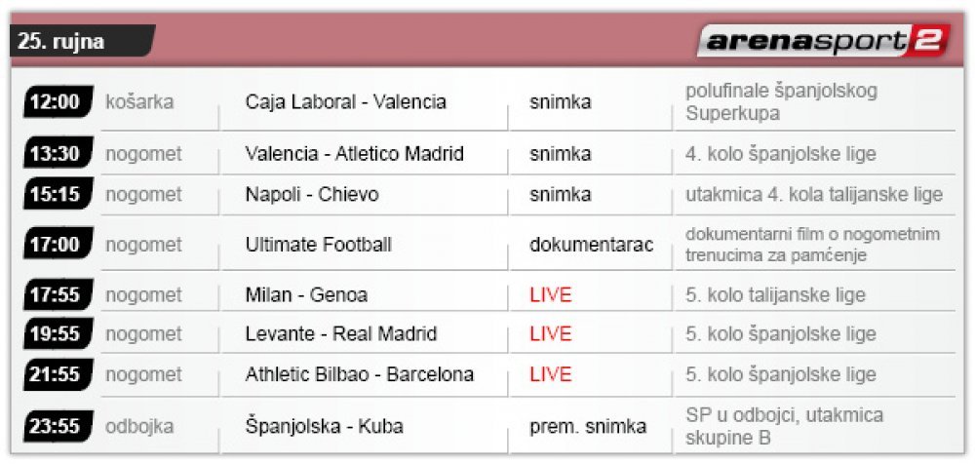
Task: Click the 19:55 time badge
Action: pyautogui.click(x=58, y=334)
